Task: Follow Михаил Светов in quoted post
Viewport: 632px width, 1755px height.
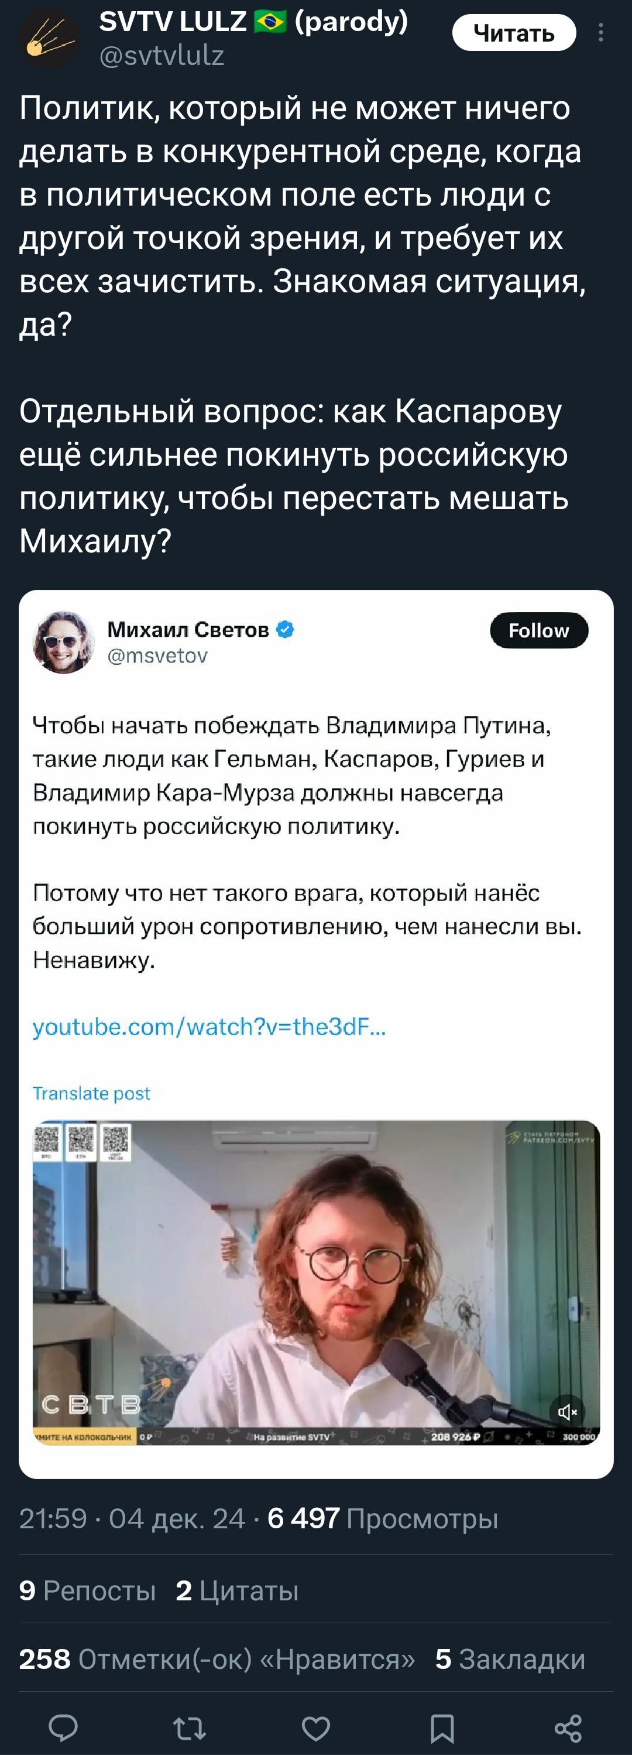Action: pos(539,630)
